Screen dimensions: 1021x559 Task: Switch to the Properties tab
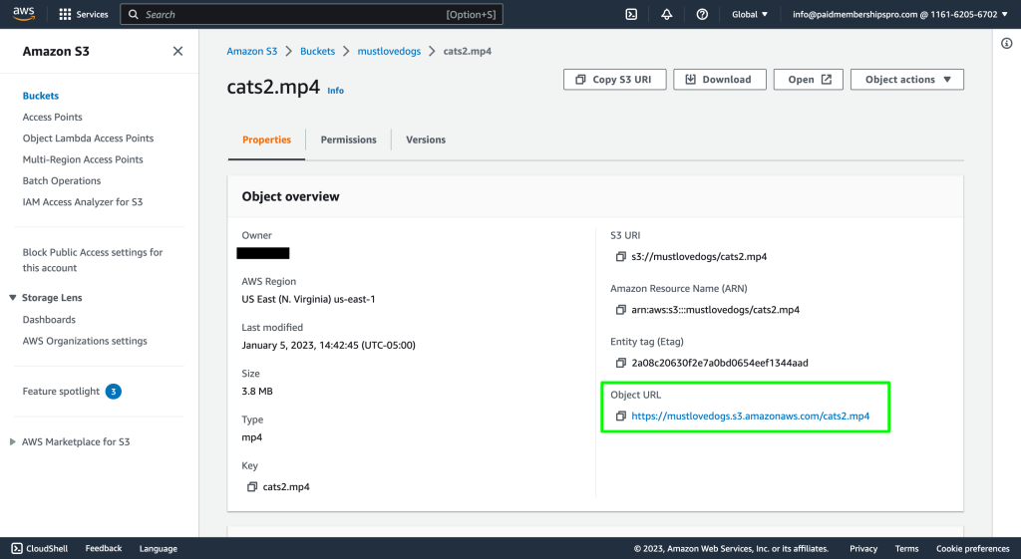tap(266, 140)
